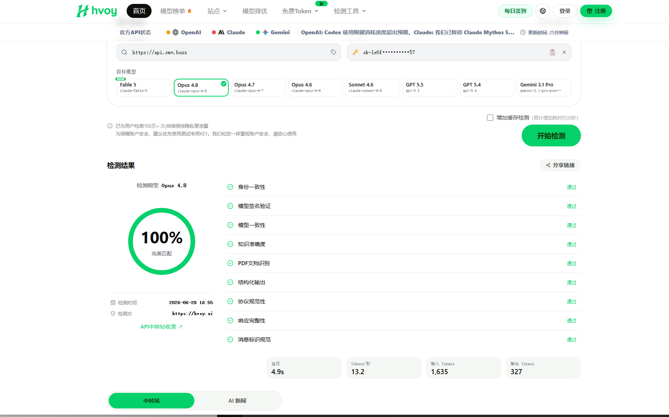The height and width of the screenshot is (417, 669).
Task: Click the 开始检测 button
Action: 551,135
